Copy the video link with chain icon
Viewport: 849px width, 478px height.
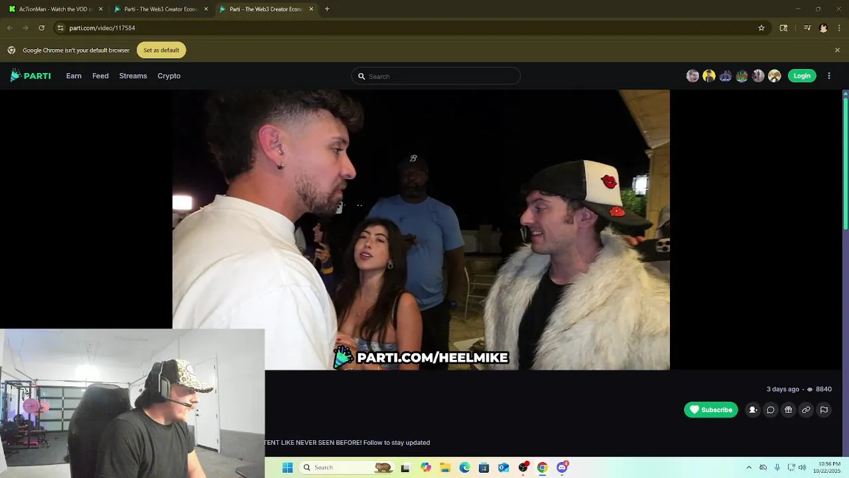click(x=806, y=410)
